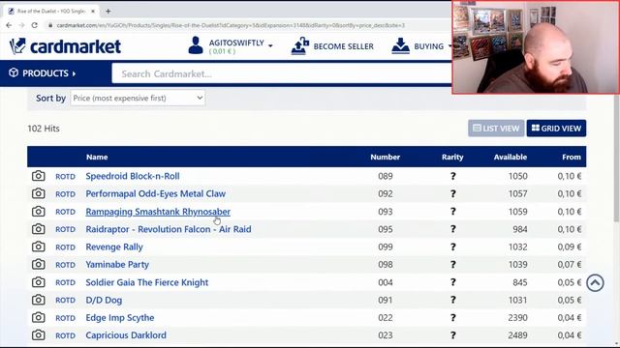The width and height of the screenshot is (620, 348).
Task: Switch to Grid View
Action: pos(556,129)
